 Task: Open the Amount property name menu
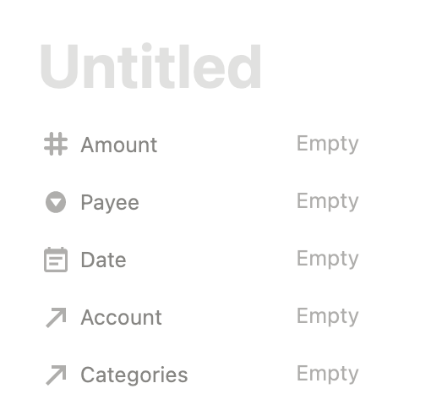[x=119, y=145]
